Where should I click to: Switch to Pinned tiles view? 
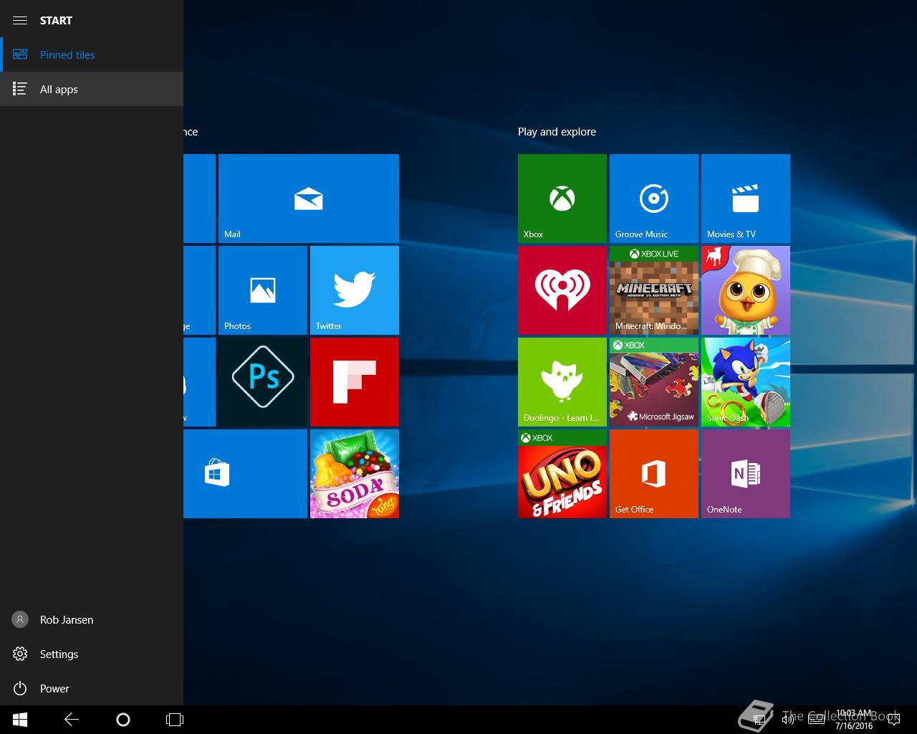[x=92, y=54]
